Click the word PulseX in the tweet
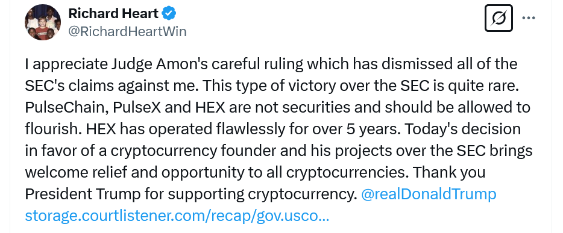563x233 pixels. pos(137,107)
